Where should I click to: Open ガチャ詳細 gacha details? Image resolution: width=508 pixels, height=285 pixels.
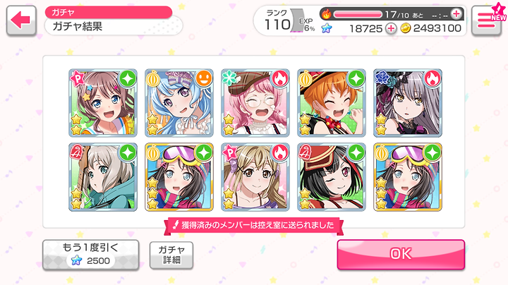(x=171, y=255)
